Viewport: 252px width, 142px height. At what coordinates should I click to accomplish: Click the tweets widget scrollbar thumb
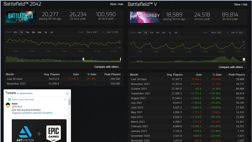point(69,102)
